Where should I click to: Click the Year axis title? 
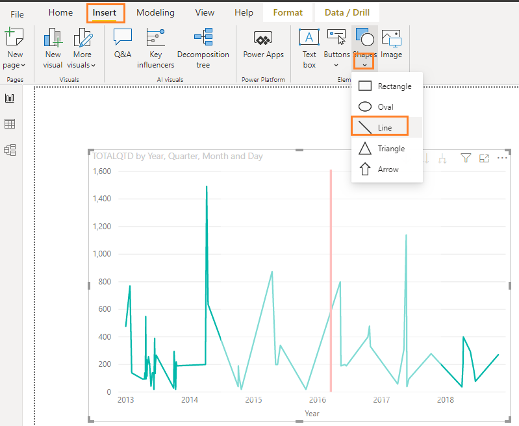coord(312,414)
